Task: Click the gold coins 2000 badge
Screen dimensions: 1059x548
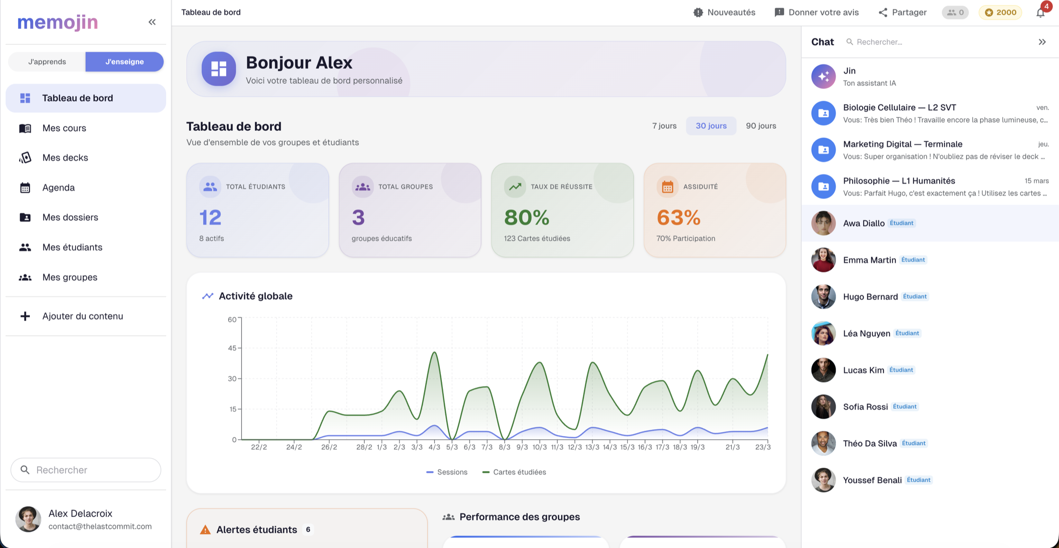Action: 1000,12
